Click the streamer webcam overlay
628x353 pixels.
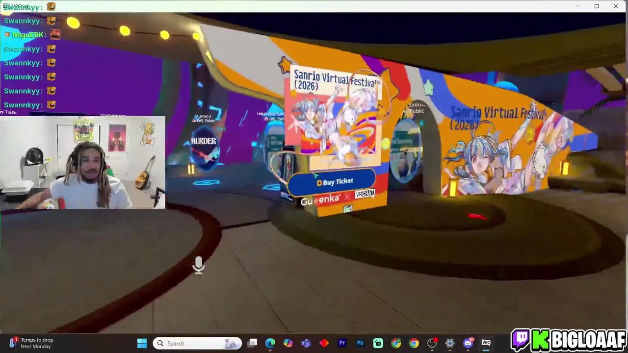click(x=83, y=162)
